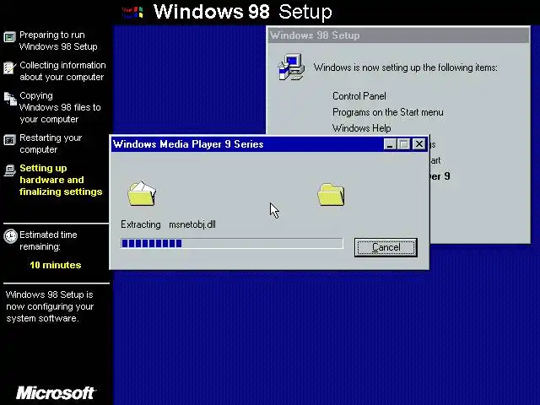Click Restarting your computer step text
The width and height of the screenshot is (540, 405).
(51, 143)
